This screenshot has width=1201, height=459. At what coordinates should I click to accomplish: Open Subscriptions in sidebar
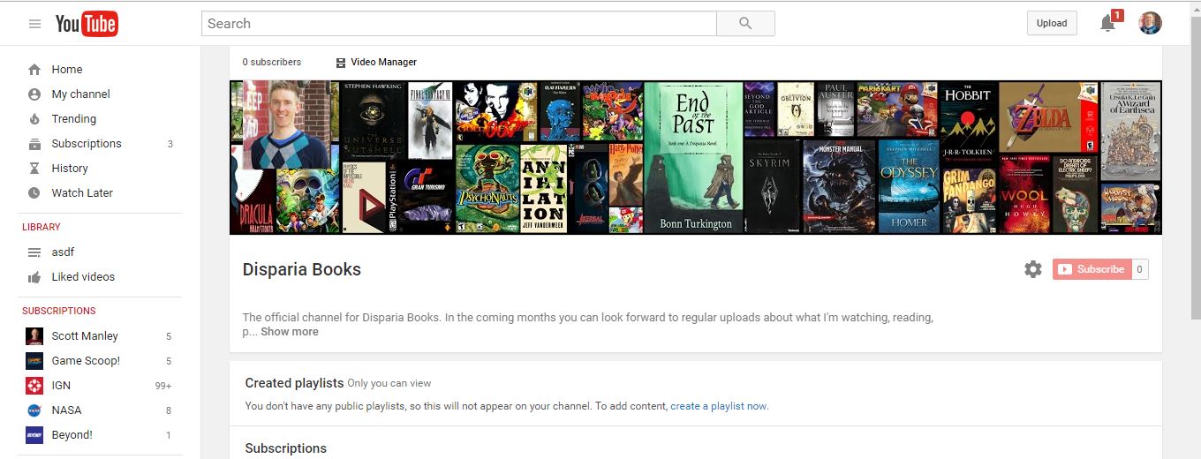[x=86, y=144]
